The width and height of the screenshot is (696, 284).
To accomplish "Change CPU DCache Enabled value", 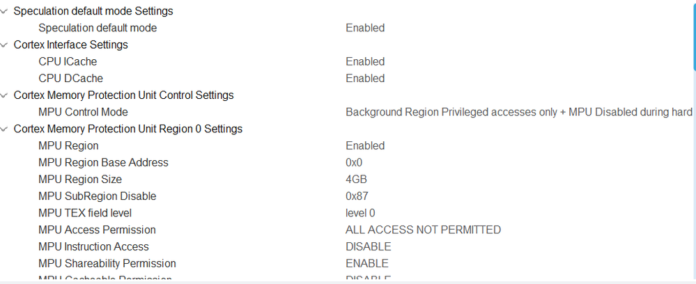I will (365, 78).
